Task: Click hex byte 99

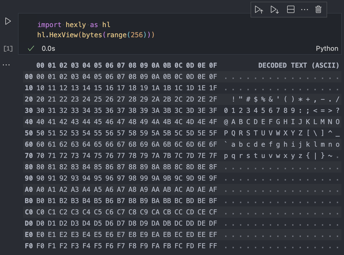Action: [144, 178]
